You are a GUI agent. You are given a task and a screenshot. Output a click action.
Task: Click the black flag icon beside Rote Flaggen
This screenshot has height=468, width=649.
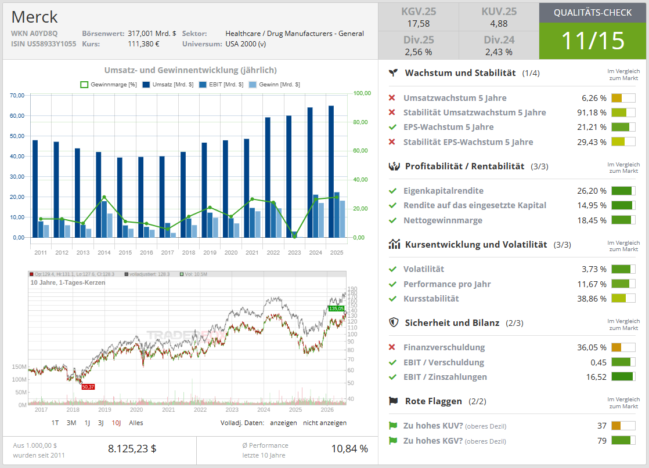tap(393, 401)
